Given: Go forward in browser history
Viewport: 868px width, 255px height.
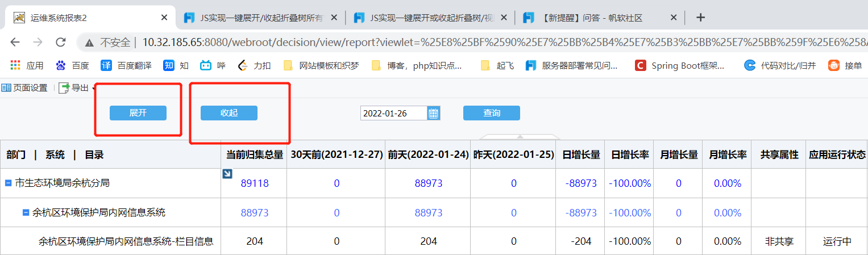Looking at the screenshot, I should 38,42.
